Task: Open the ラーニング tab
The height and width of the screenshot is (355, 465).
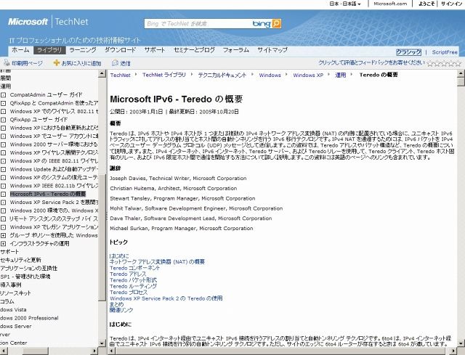Action: [83, 50]
